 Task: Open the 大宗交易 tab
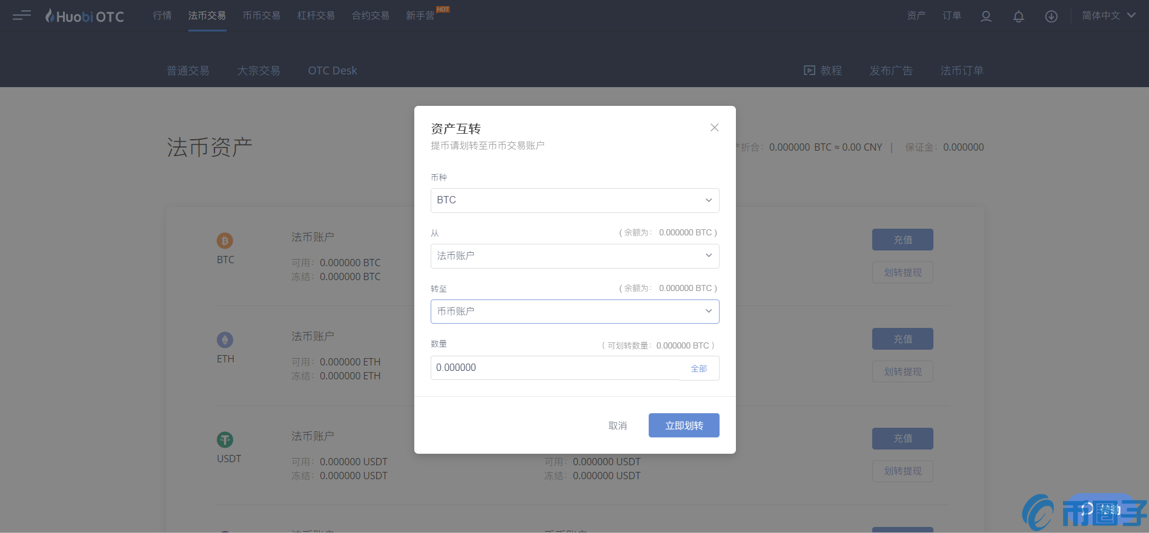coord(259,71)
